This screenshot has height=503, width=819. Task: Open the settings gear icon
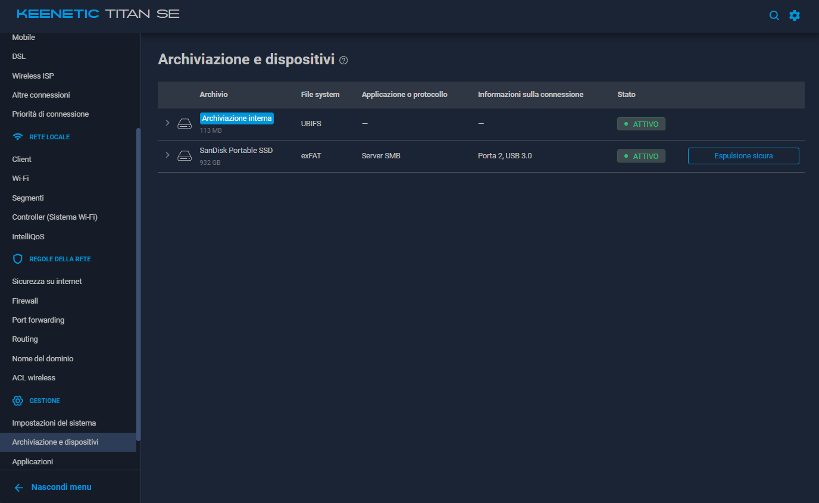click(795, 15)
